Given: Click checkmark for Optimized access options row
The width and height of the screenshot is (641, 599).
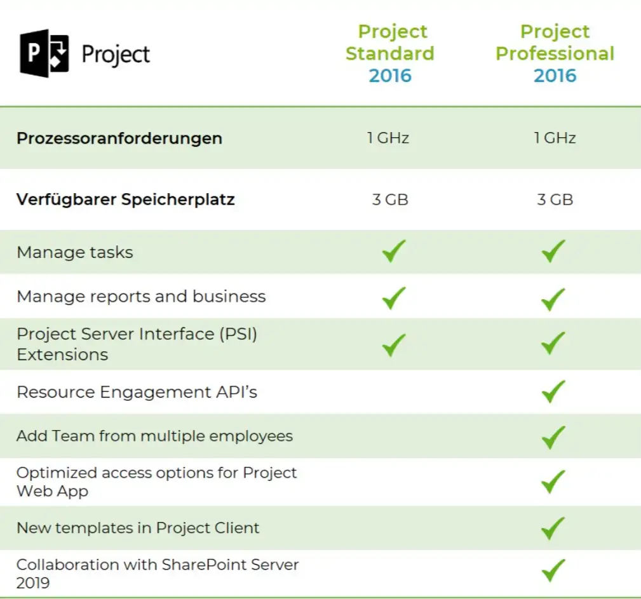Looking at the screenshot, I should 554,481.
